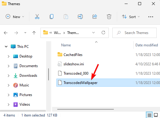Click the Rename icon in toolbar
Screen dimensions: 160x118
80,17
